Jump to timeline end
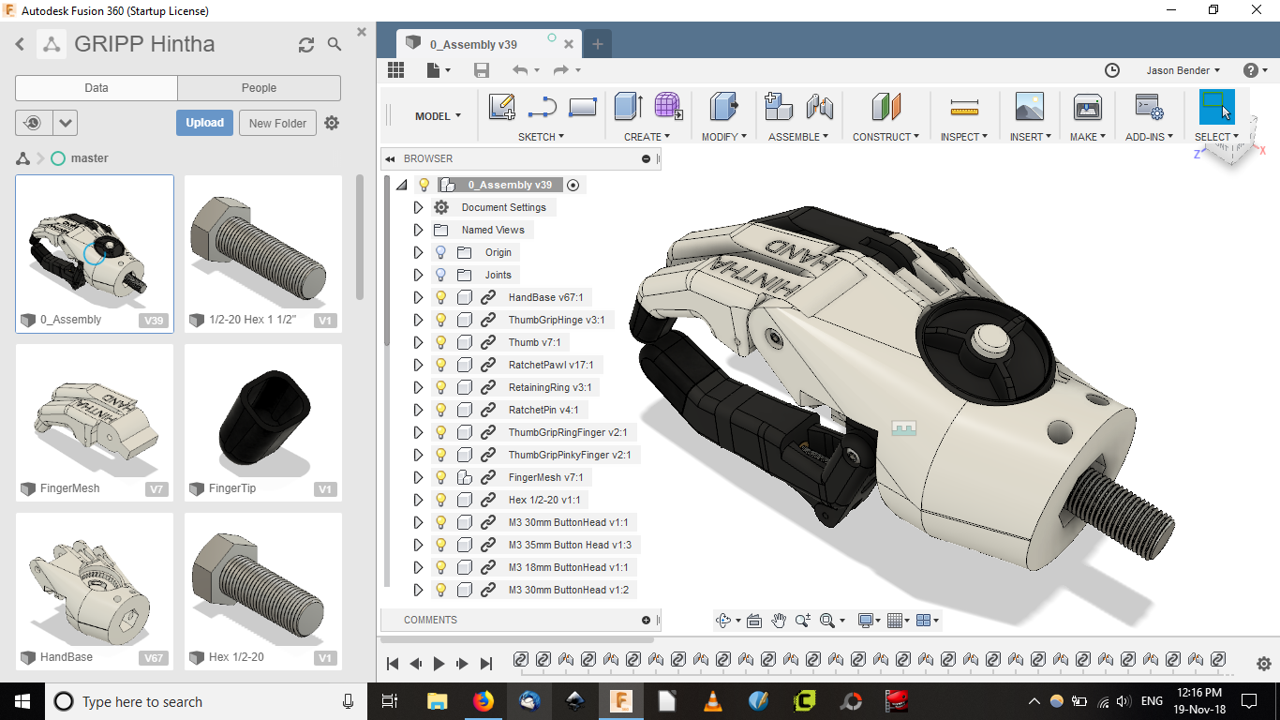Viewport: 1280px width, 720px height. 485,664
